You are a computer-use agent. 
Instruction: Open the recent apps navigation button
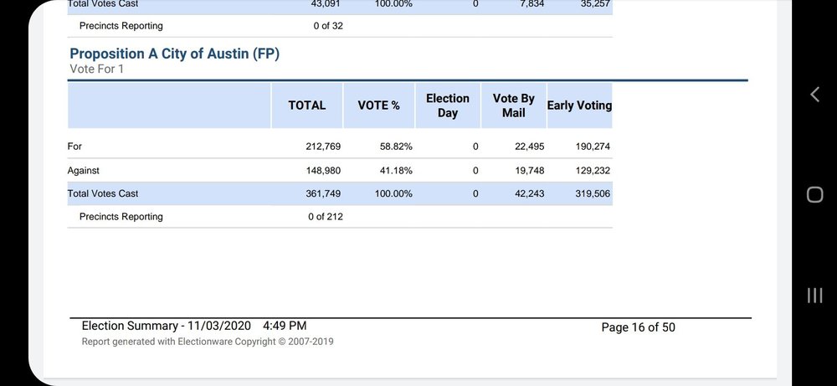[x=814, y=295]
